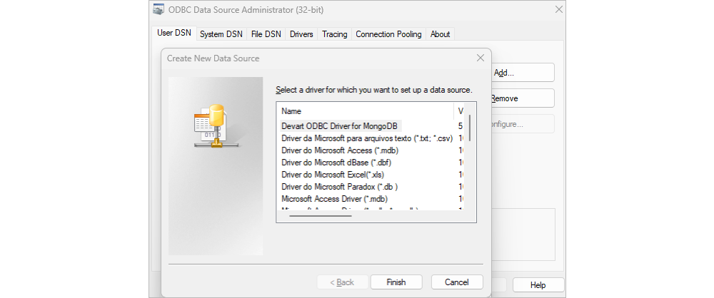Image resolution: width=714 pixels, height=298 pixels.
Task: Click the horizontal scrollbar under the driver list
Action: (x=321, y=215)
